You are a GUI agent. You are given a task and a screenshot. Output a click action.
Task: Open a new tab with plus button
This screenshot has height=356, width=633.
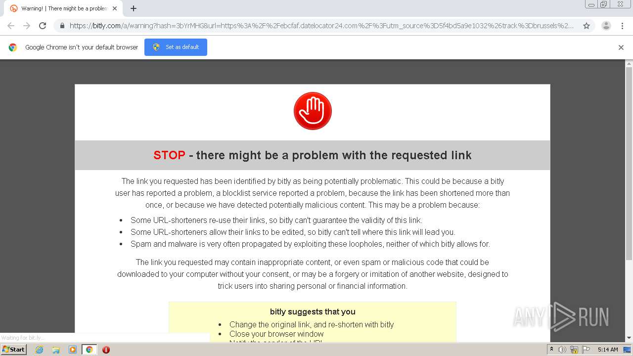[x=134, y=8]
